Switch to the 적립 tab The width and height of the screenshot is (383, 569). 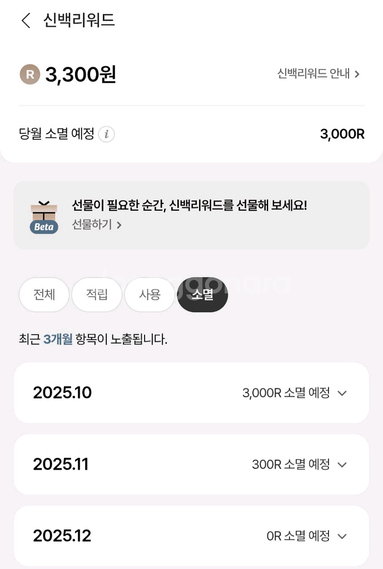pos(97,295)
